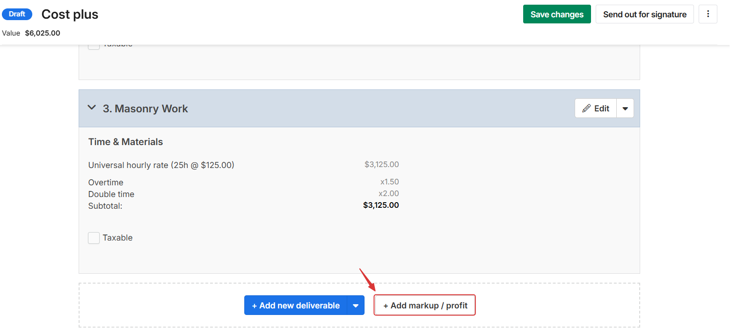Click the 3. Masonry Work heading text
The width and height of the screenshot is (730, 329).
tap(146, 109)
